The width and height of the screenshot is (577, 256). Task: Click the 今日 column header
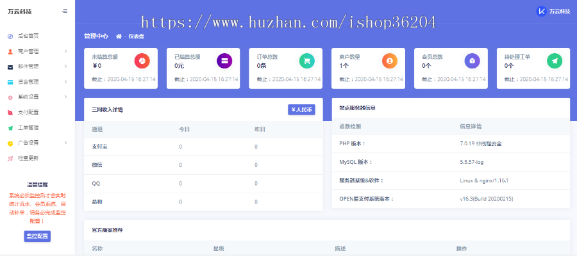point(185,129)
